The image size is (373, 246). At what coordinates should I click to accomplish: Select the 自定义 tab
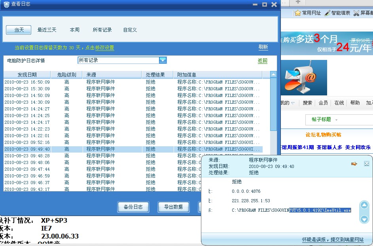click(130, 30)
